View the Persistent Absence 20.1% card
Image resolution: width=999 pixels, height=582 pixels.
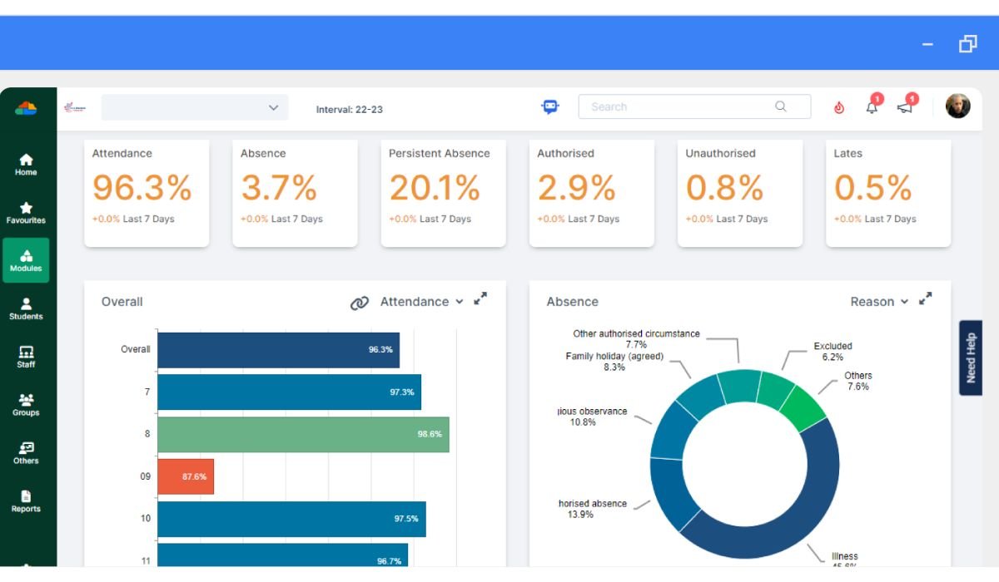(443, 193)
